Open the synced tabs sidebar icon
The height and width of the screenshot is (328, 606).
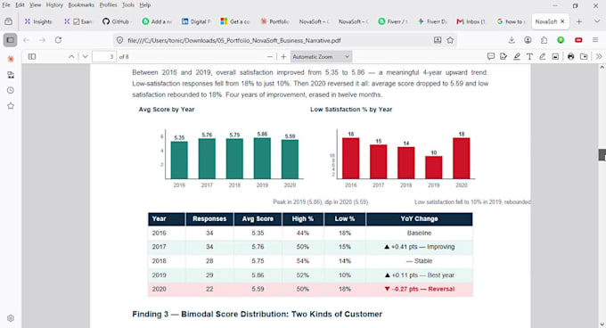(11, 75)
